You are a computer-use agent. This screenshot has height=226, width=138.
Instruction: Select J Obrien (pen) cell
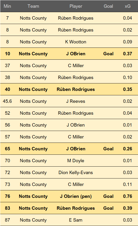[76, 196]
